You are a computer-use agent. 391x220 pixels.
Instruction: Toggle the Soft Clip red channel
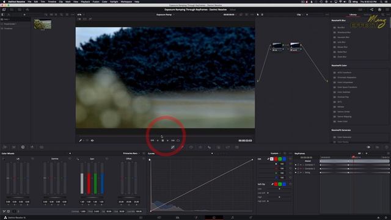pyautogui.click(x=276, y=184)
